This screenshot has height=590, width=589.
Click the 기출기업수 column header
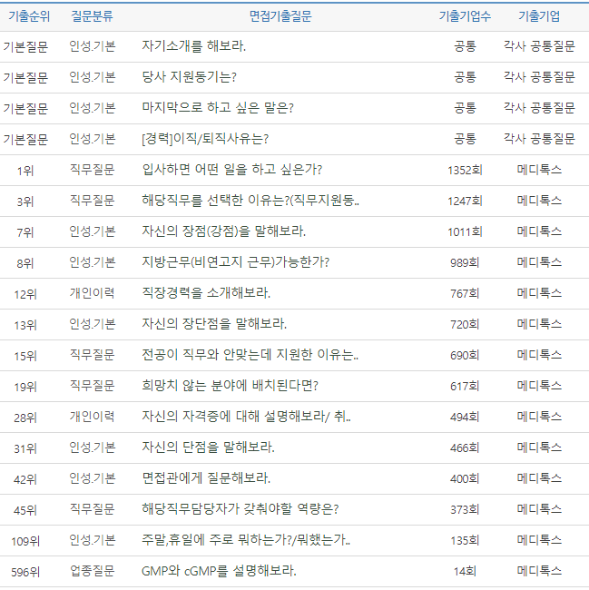(465, 16)
